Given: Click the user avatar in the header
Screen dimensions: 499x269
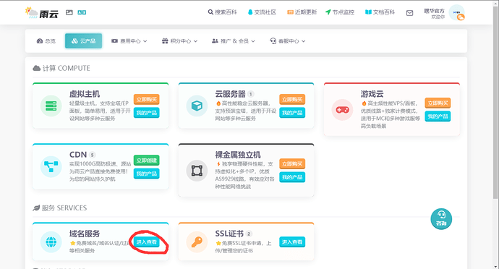Looking at the screenshot, I should [456, 13].
